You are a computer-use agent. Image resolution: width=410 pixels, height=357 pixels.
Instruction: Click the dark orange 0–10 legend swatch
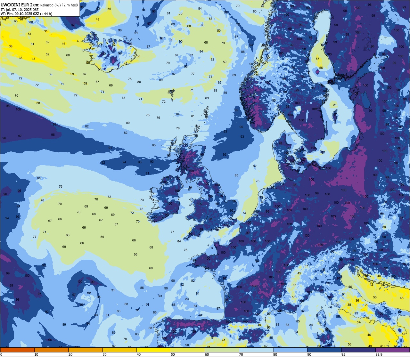pos(17,350)
